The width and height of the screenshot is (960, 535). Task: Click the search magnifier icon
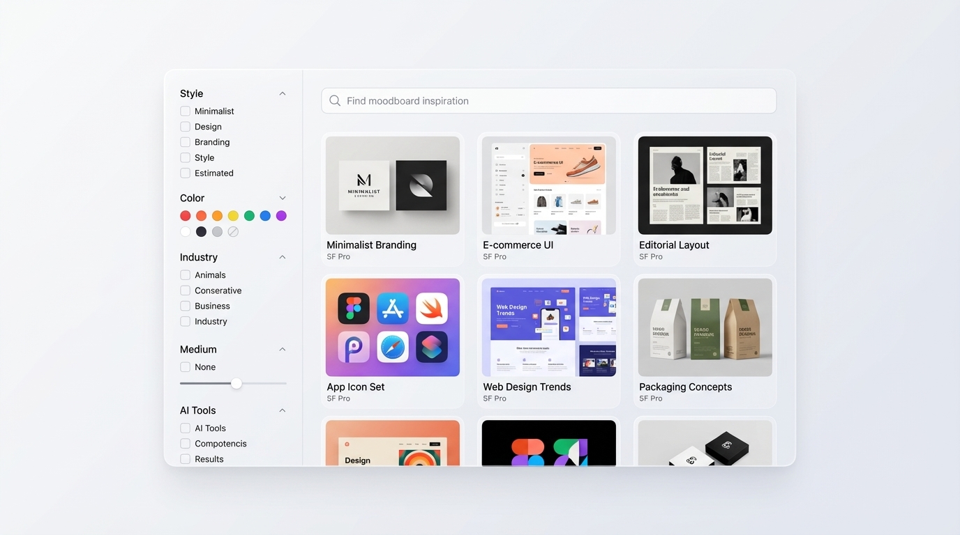tap(335, 101)
